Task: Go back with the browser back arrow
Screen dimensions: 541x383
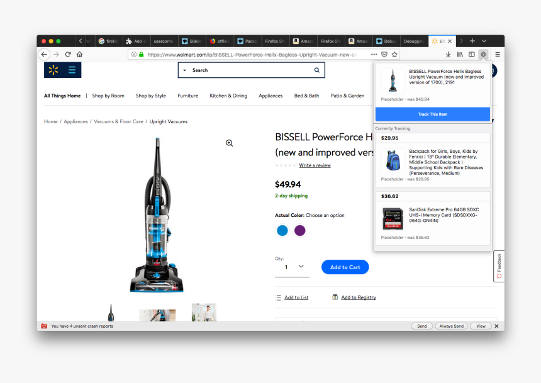Action: (x=44, y=54)
